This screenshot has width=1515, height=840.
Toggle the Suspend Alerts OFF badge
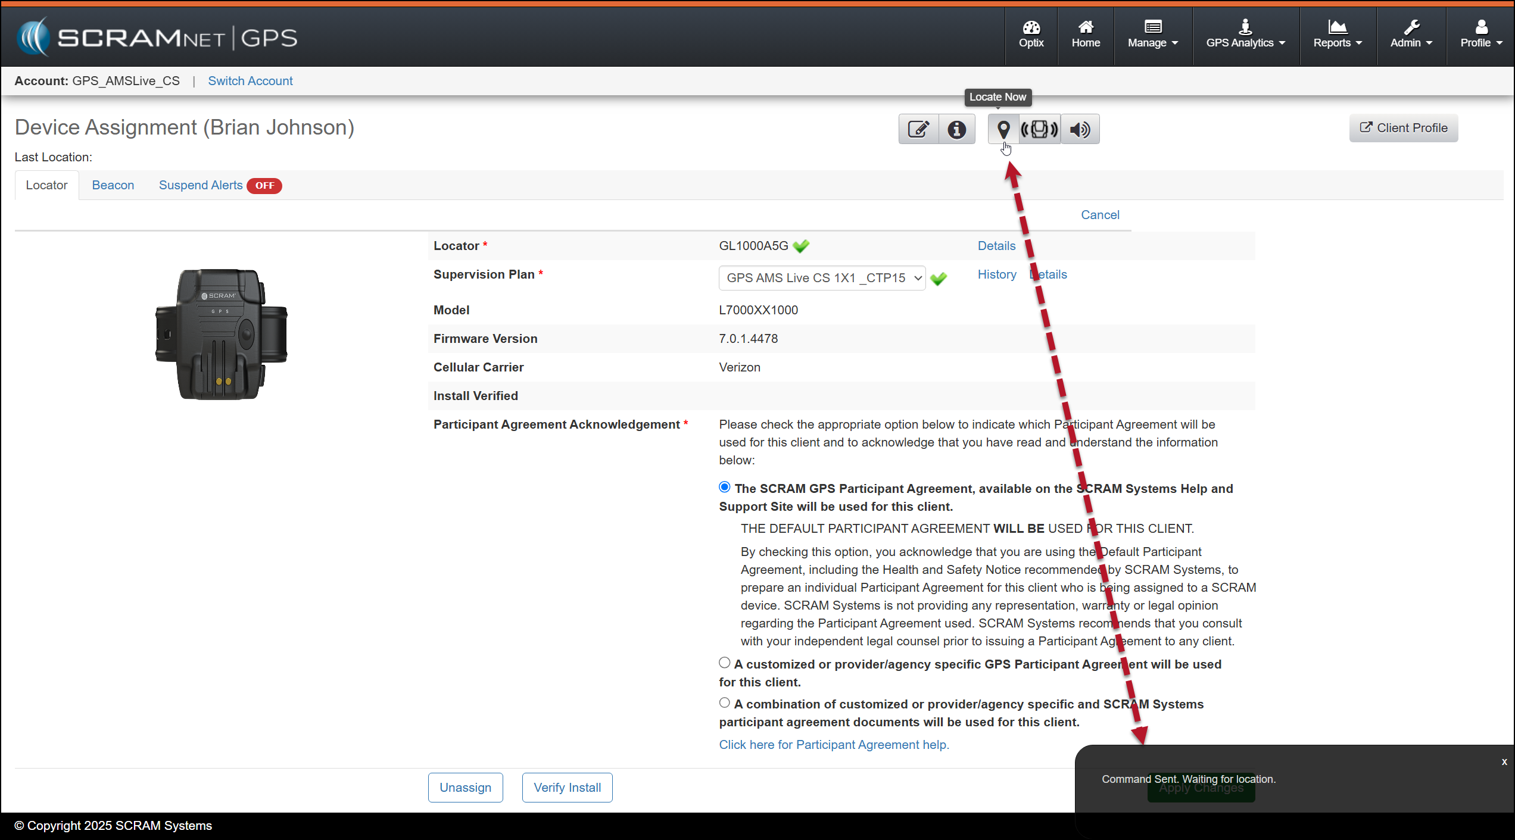[264, 186]
